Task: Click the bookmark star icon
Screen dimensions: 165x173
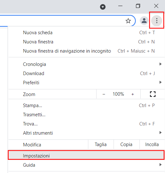Action: click(x=128, y=21)
